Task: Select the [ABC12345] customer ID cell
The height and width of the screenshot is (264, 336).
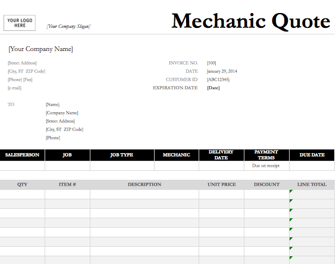Action: pos(218,79)
